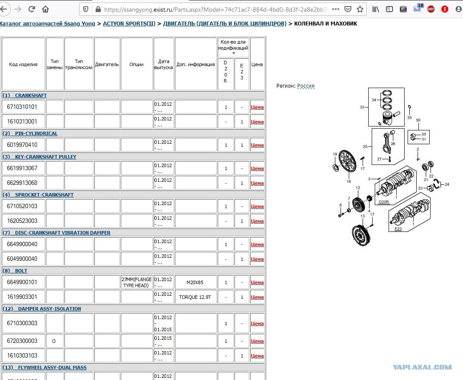This screenshot has width=463, height=380.
Task: Click the Дата выпуска column header
Action: pyautogui.click(x=164, y=64)
